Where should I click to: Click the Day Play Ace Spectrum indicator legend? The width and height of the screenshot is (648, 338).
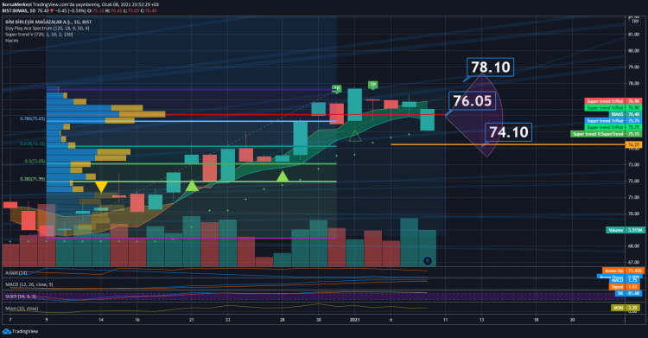point(48,29)
